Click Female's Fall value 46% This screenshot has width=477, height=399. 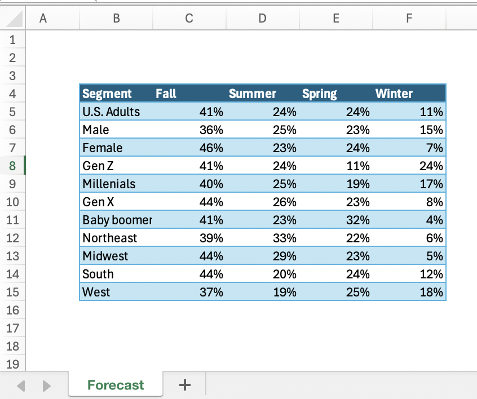point(211,148)
